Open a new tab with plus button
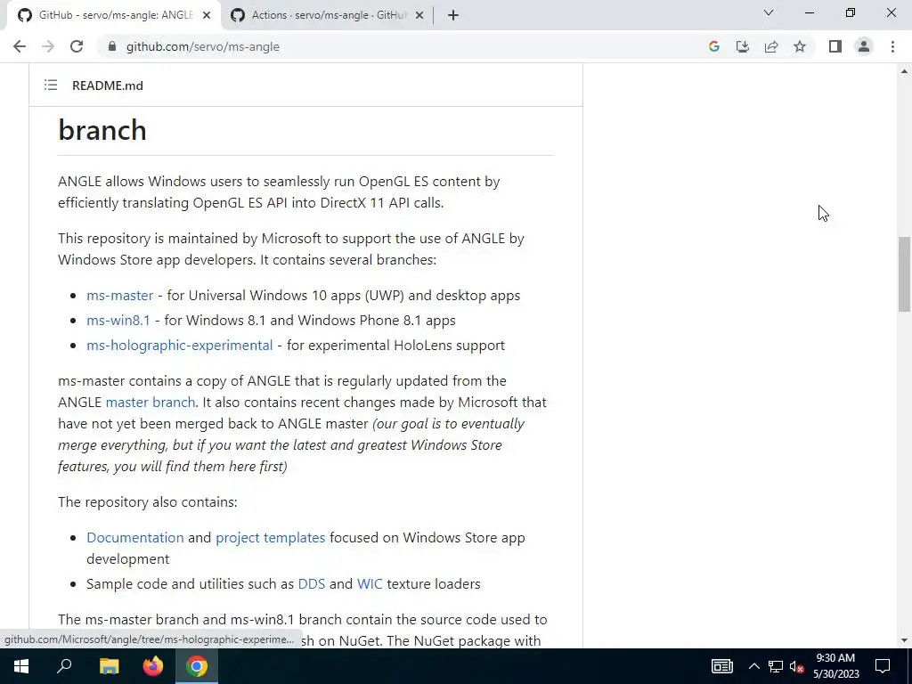Viewport: 912px width, 684px height. coord(453,15)
